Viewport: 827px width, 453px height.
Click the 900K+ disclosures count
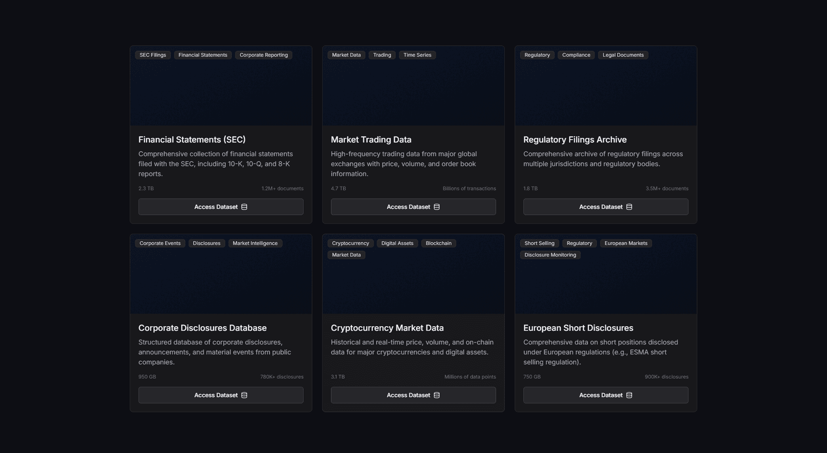coord(667,377)
